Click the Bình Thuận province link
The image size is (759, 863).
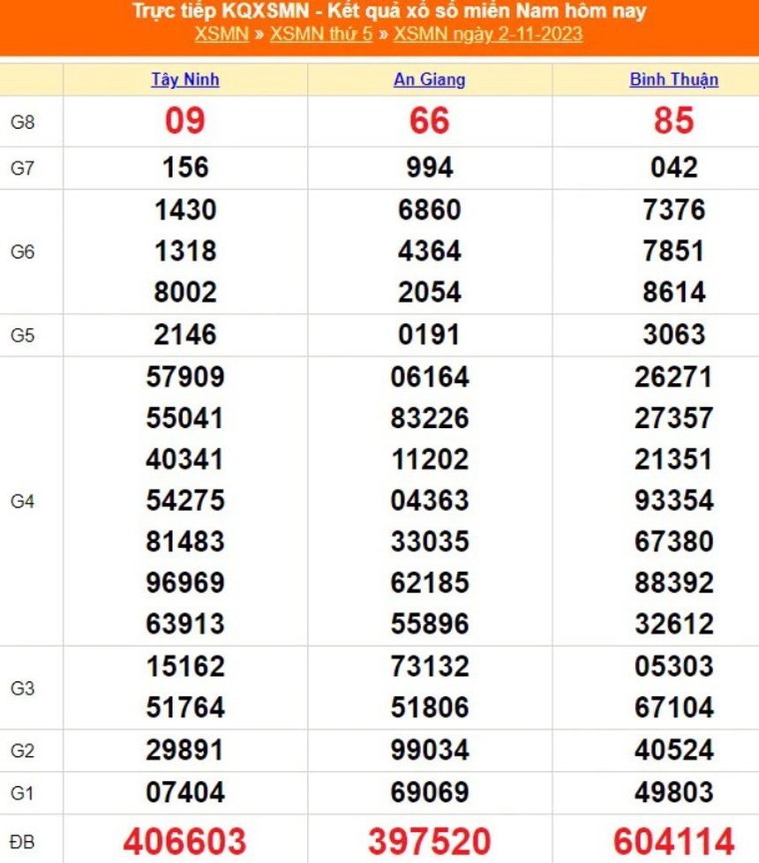673,79
